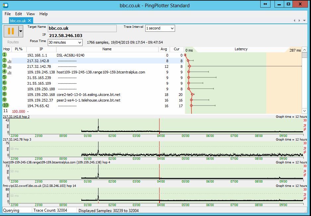Toggle the timeline graph icon for hop 3
The width and height of the screenshot is (311, 216).
[9, 67]
